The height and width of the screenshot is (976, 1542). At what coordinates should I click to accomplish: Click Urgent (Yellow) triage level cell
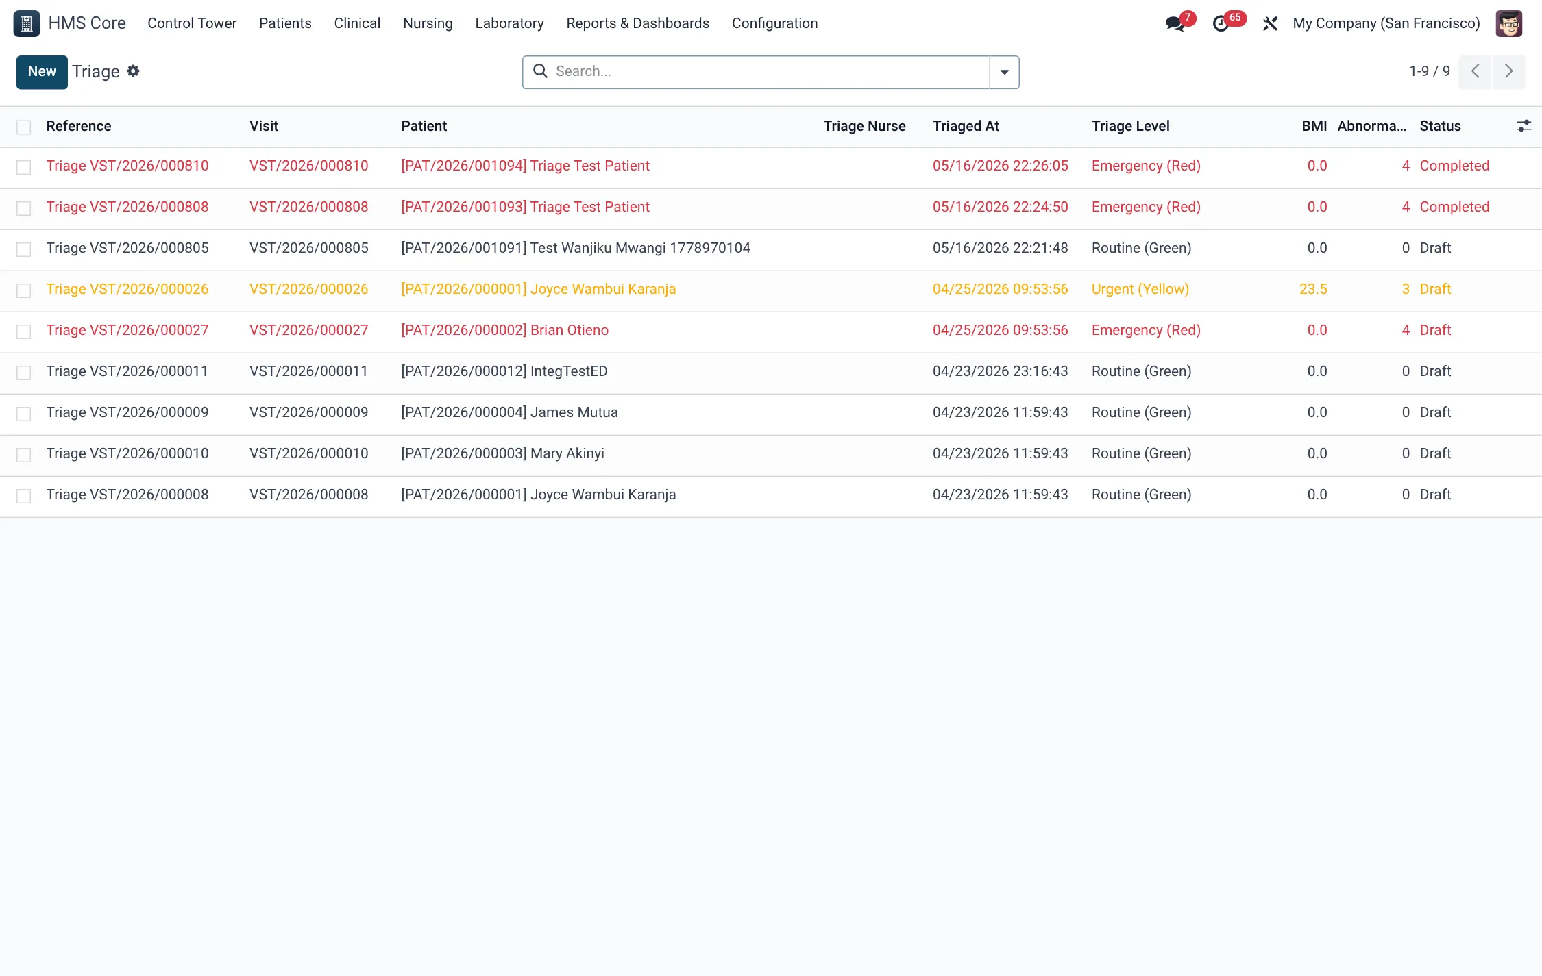pyautogui.click(x=1140, y=289)
